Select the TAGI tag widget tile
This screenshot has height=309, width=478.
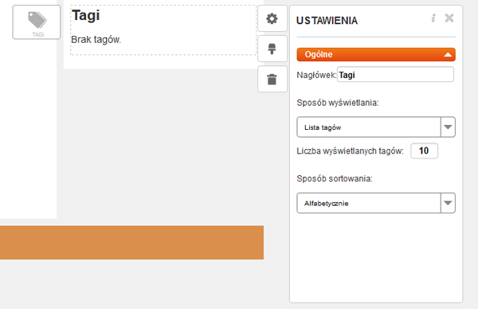click(x=37, y=22)
